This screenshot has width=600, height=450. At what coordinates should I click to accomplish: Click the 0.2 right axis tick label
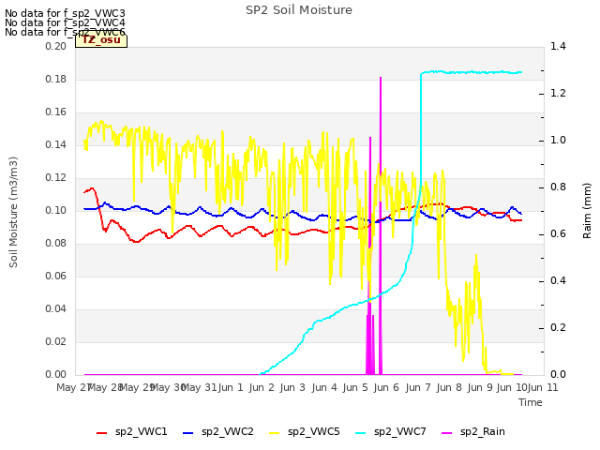558,327
